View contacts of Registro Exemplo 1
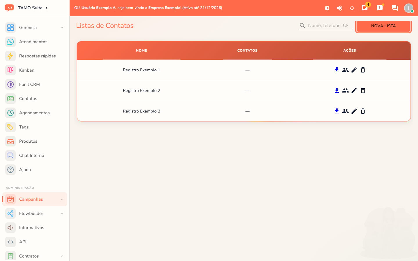 [345, 70]
